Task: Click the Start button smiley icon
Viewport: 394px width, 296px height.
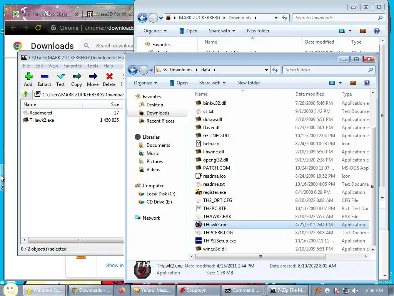Action: pos(10,289)
